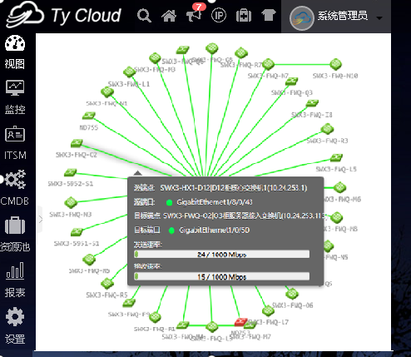This screenshot has height=357, width=411.
Task: Go to home via house icon
Action: pyautogui.click(x=169, y=16)
